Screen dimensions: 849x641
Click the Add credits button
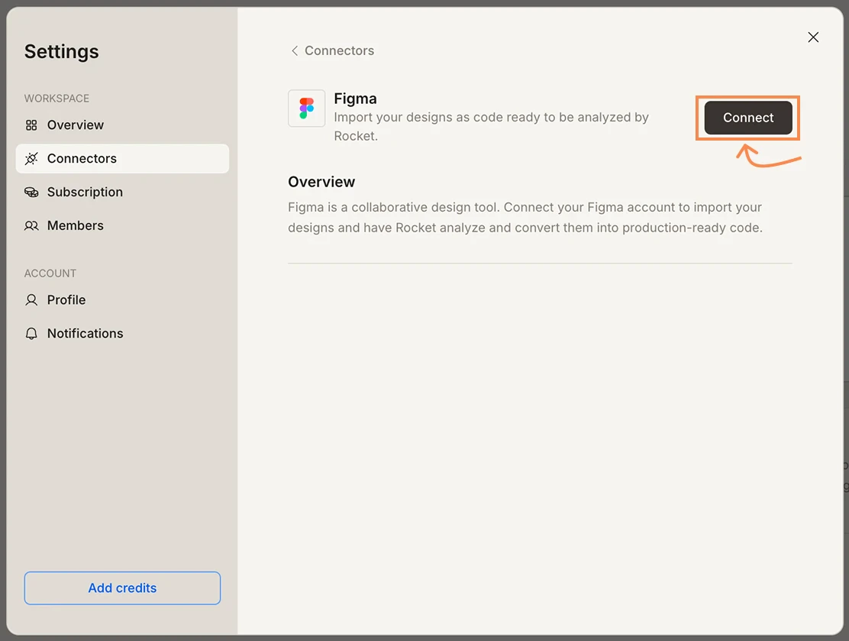[x=122, y=588]
